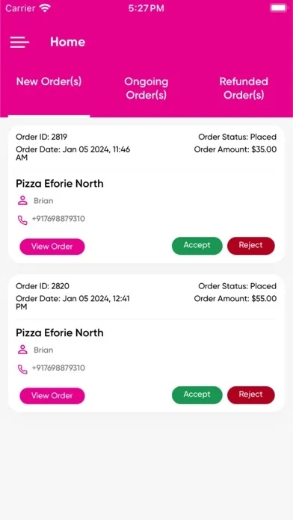This screenshot has width=293, height=520.
Task: Tap the Home header title
Action: (68, 42)
